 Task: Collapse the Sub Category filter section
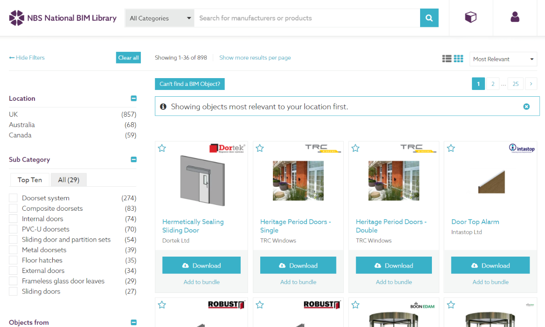tap(134, 159)
